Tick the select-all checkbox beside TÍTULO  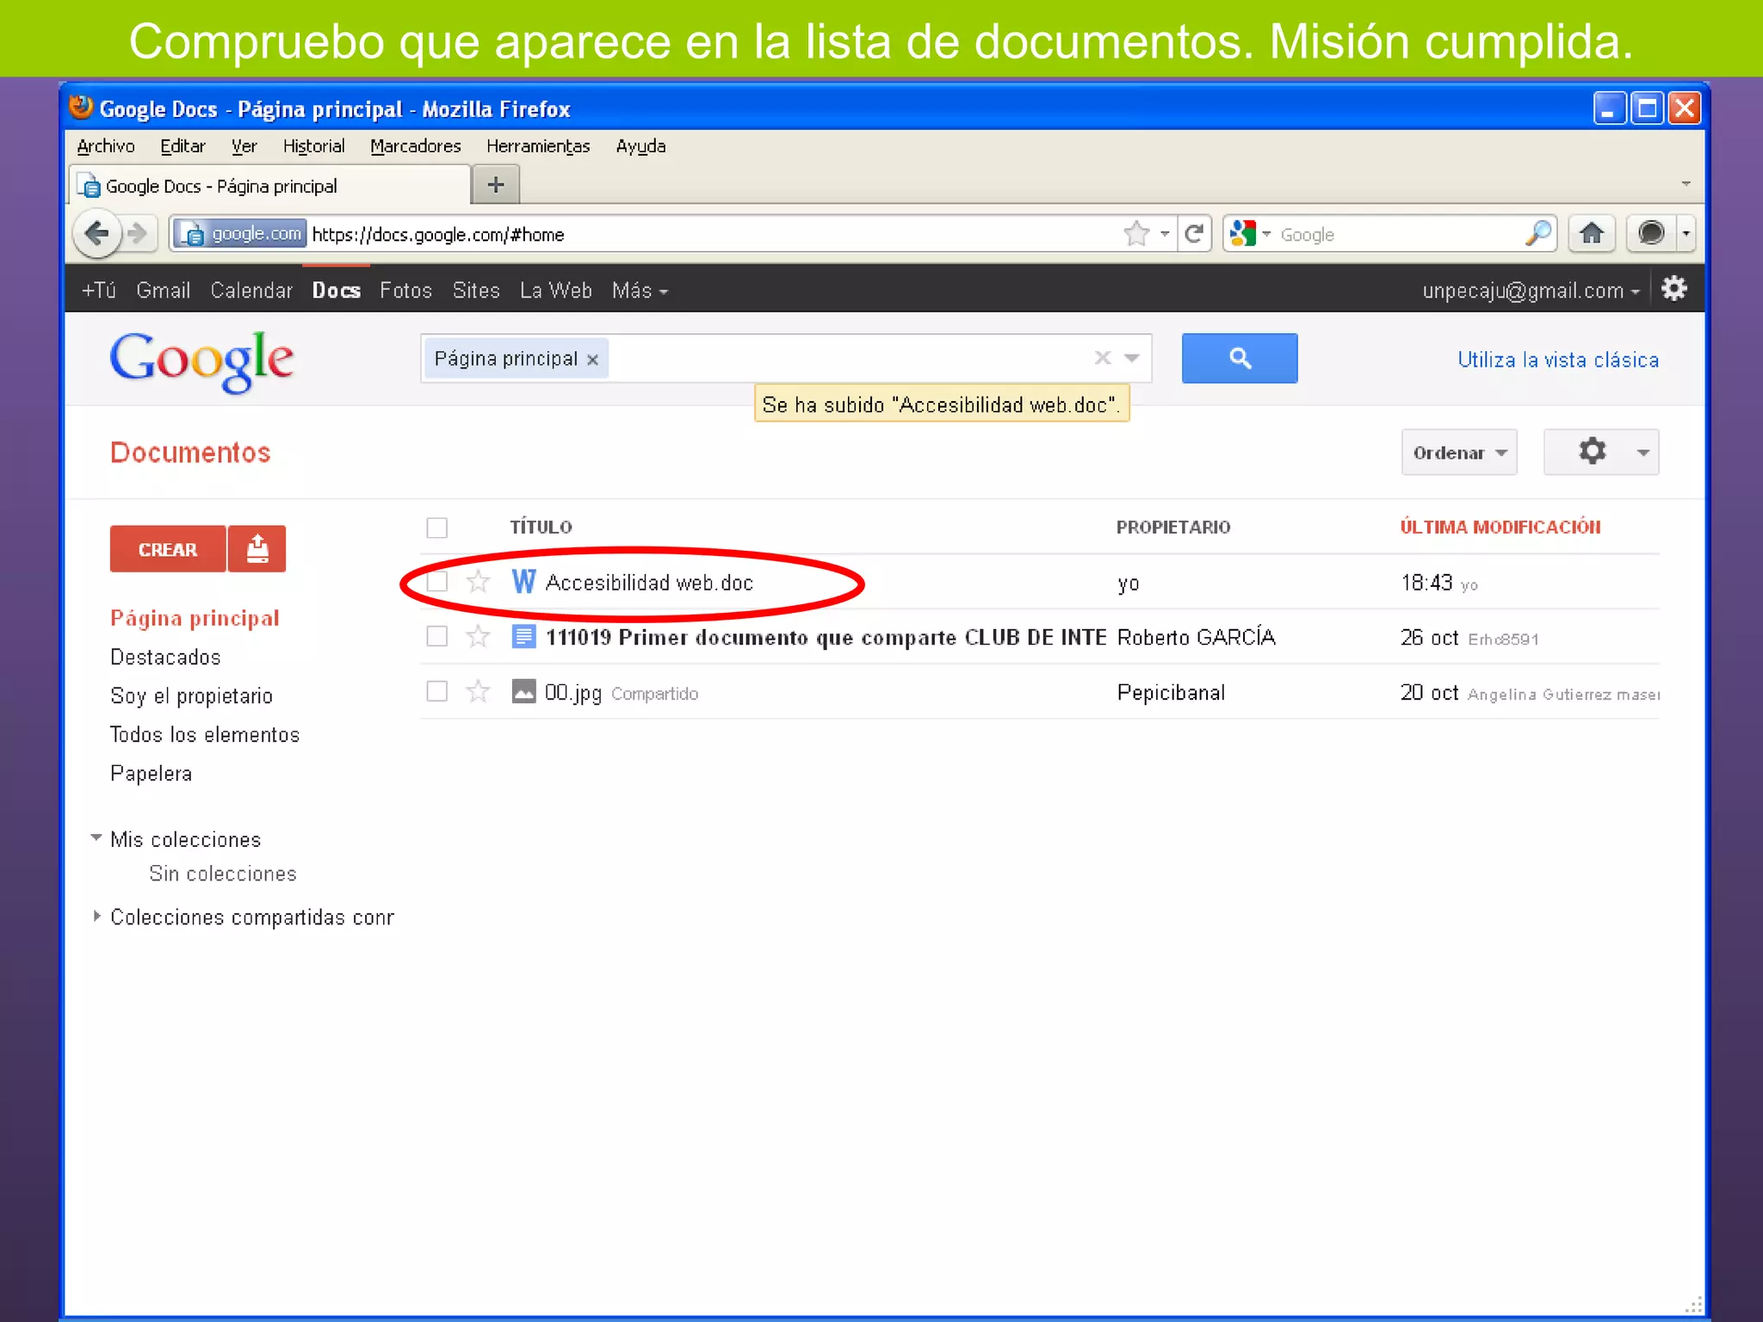click(437, 528)
